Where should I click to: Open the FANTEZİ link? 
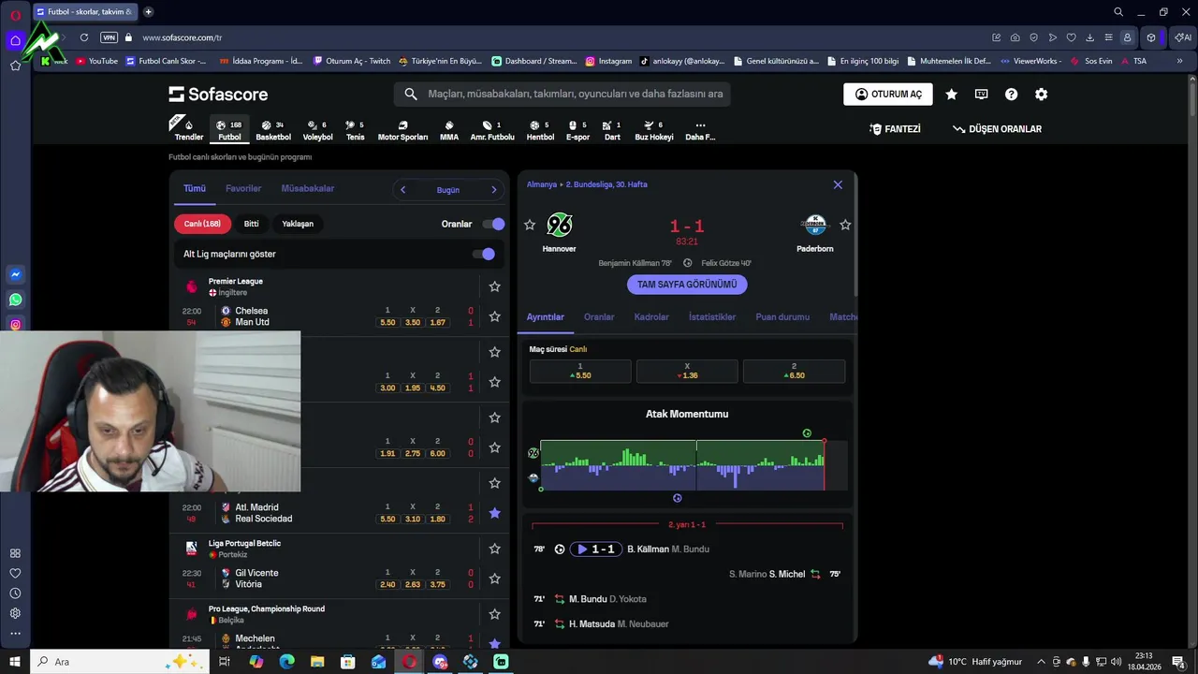[x=895, y=129]
